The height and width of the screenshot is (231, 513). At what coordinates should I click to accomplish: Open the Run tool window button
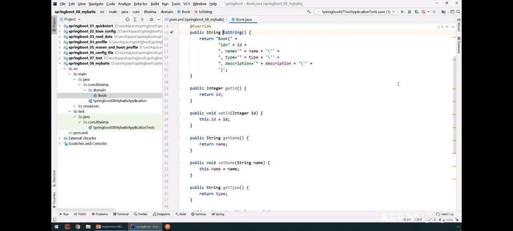[x=64, y=214]
